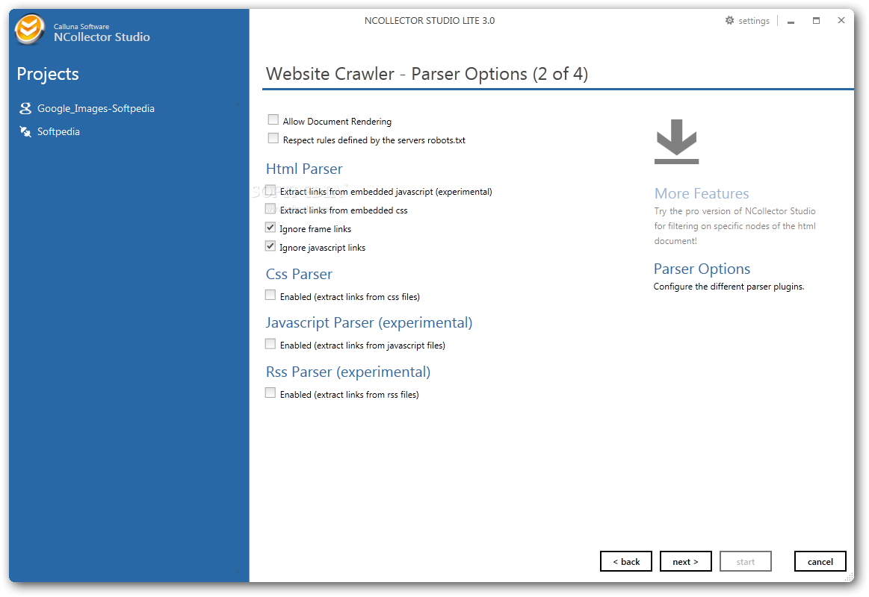This screenshot has height=597, width=869.
Task: Select the Softpedia project
Action: [58, 131]
